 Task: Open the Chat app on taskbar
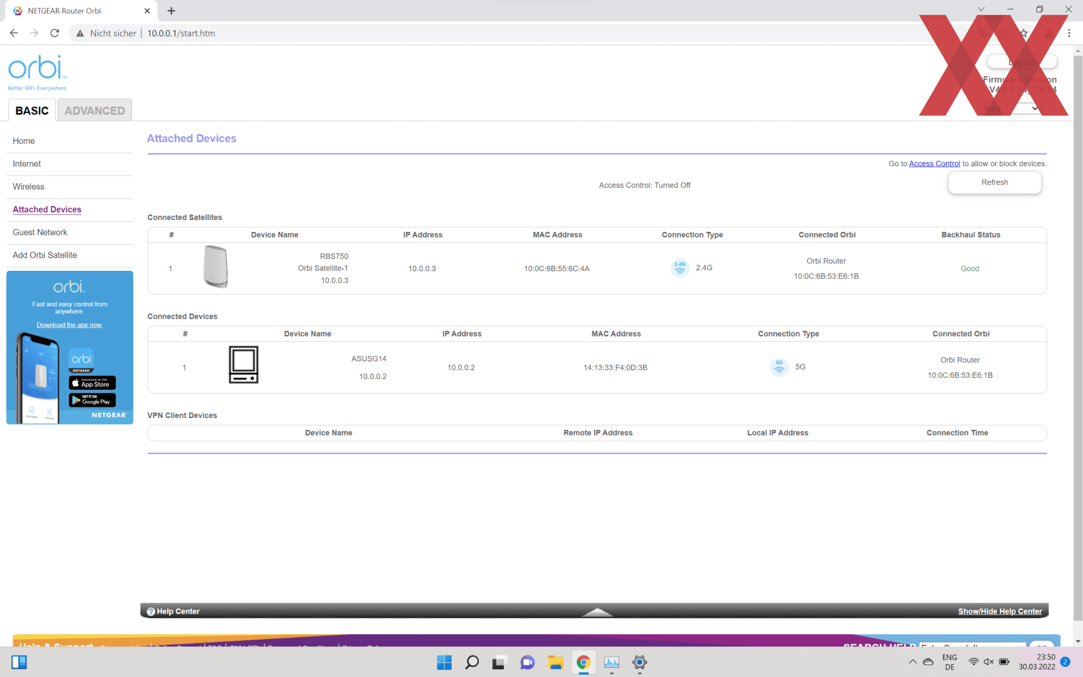point(527,662)
